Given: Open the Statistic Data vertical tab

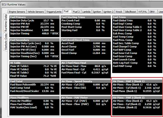Looking at the screenshot, I should [x=6, y=42].
